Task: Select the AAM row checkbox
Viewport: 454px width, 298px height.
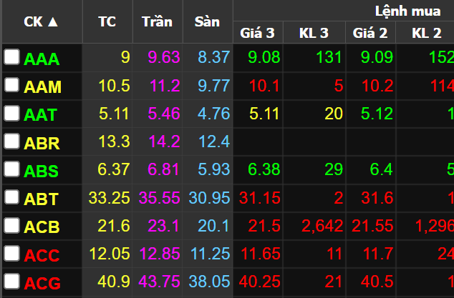Action: 11,86
